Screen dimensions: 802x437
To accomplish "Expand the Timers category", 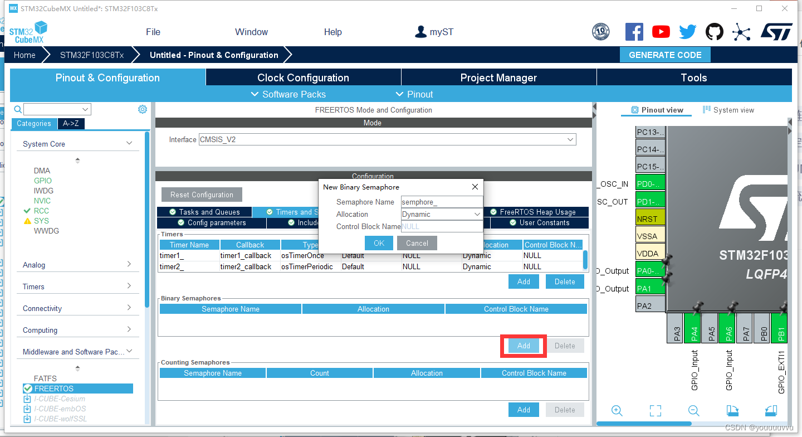I will click(x=129, y=286).
